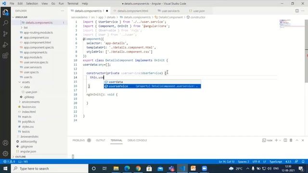308x173 pixels.
Task: Launch Microsoft Edge from taskbar
Action: [x=127, y=169]
